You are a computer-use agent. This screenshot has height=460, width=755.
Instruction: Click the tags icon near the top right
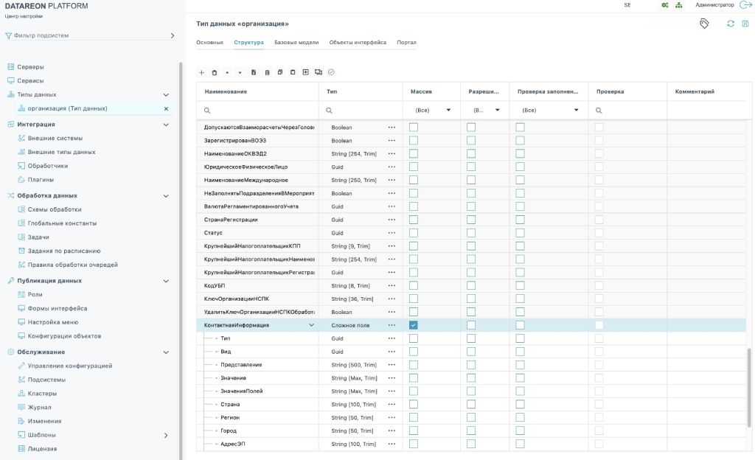click(x=704, y=24)
